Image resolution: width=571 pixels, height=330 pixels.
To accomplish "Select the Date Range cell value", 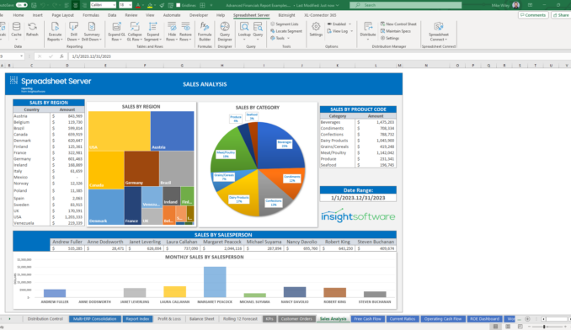I will pyautogui.click(x=358, y=198).
